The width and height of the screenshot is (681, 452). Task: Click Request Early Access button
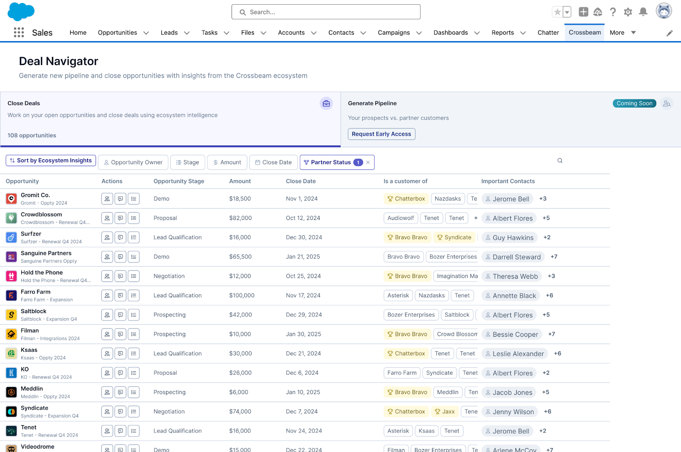381,134
